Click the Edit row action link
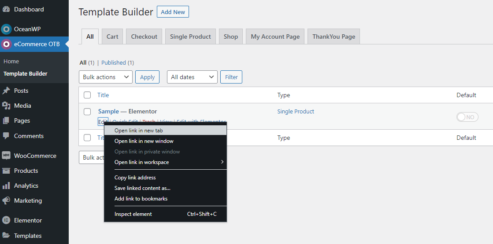The image size is (493, 244). pos(103,122)
